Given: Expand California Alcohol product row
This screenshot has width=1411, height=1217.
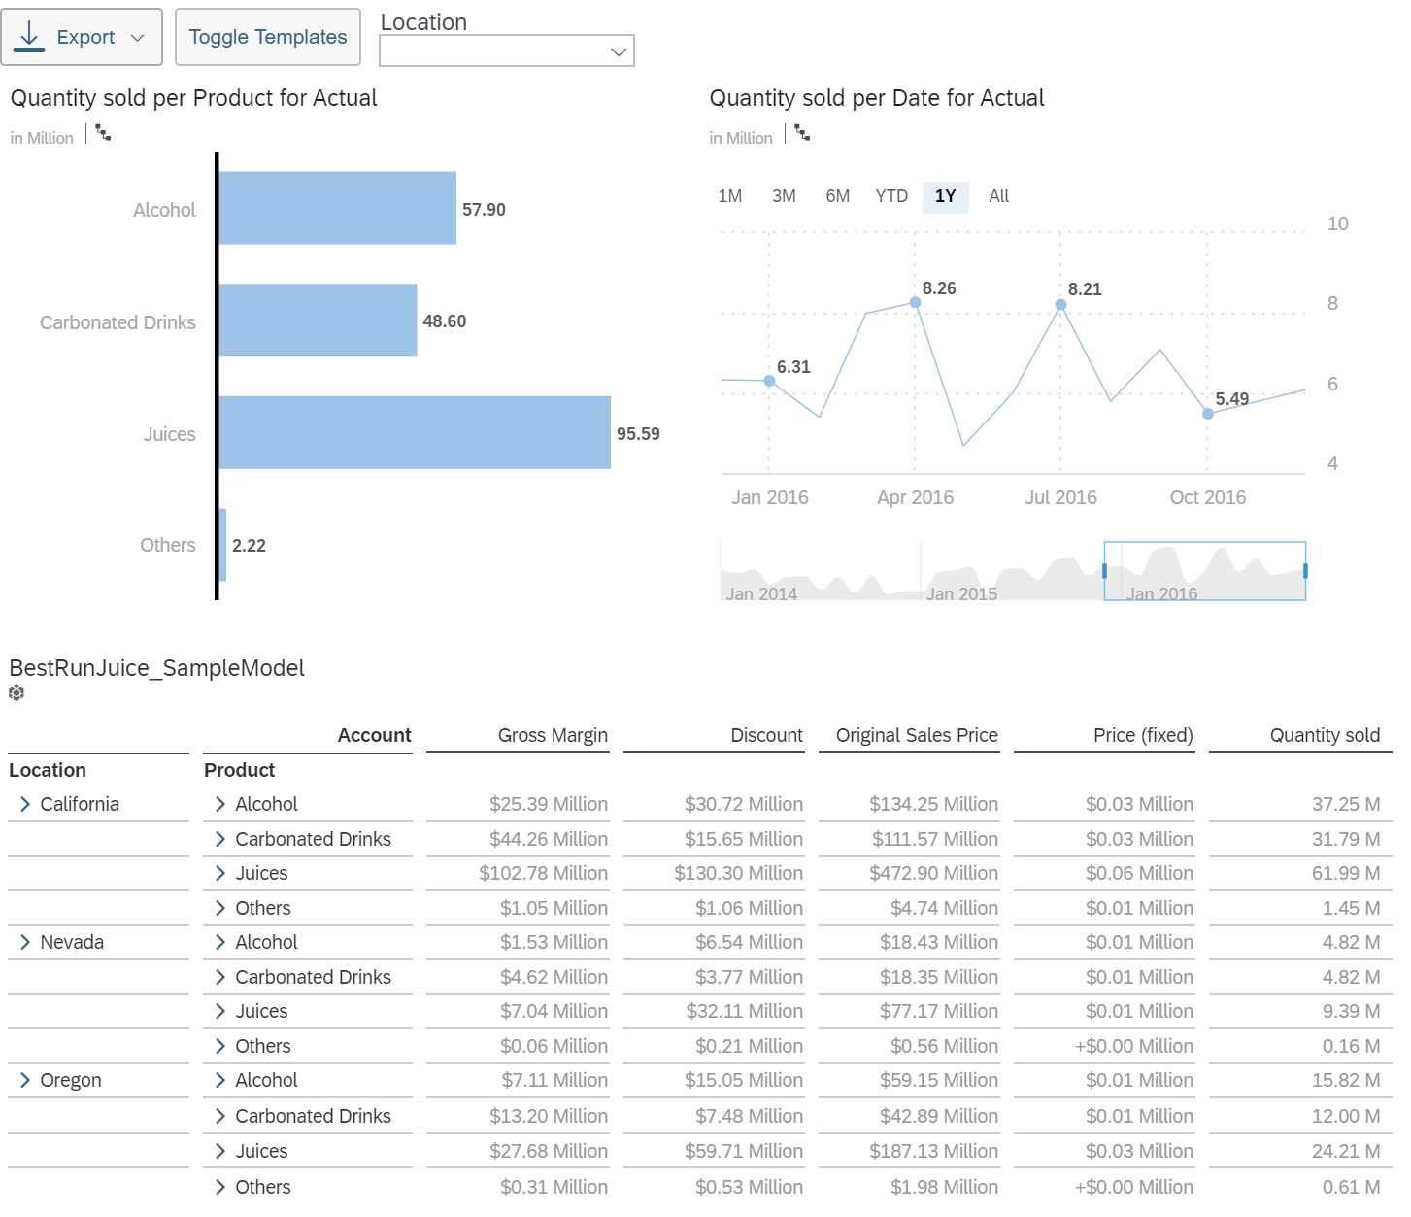Looking at the screenshot, I should point(220,804).
